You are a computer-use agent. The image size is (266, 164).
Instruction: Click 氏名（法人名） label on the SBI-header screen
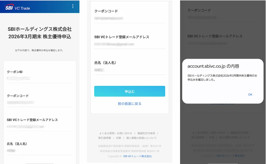tap(17, 144)
